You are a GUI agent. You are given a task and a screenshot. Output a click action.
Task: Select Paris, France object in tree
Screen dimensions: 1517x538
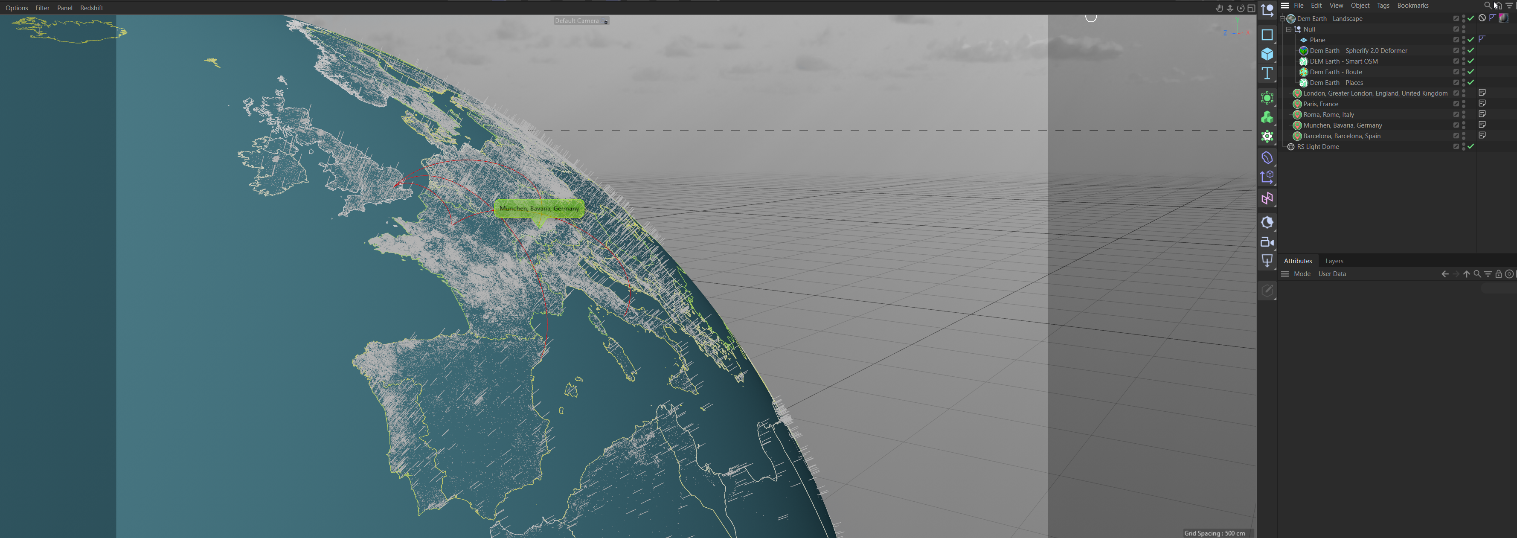[1320, 104]
